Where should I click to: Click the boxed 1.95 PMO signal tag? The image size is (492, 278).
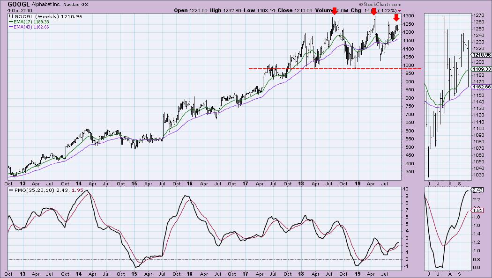coord(477,210)
